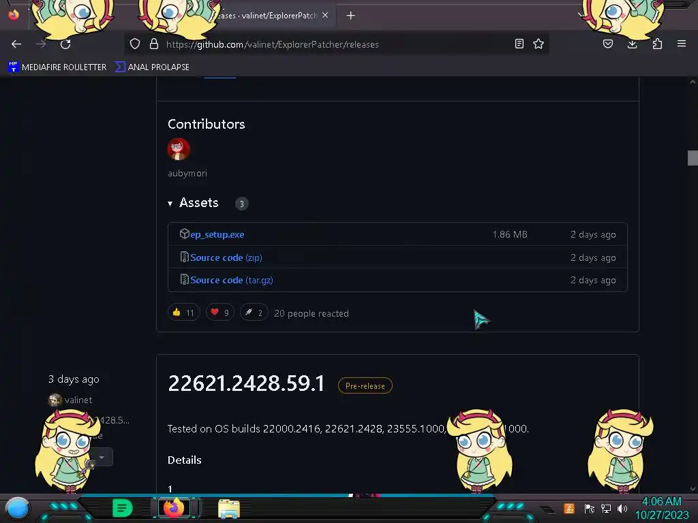Image resolution: width=698 pixels, height=523 pixels.
Task: Expand the Compare dropdown arrow under valinet
Action: pos(102,457)
